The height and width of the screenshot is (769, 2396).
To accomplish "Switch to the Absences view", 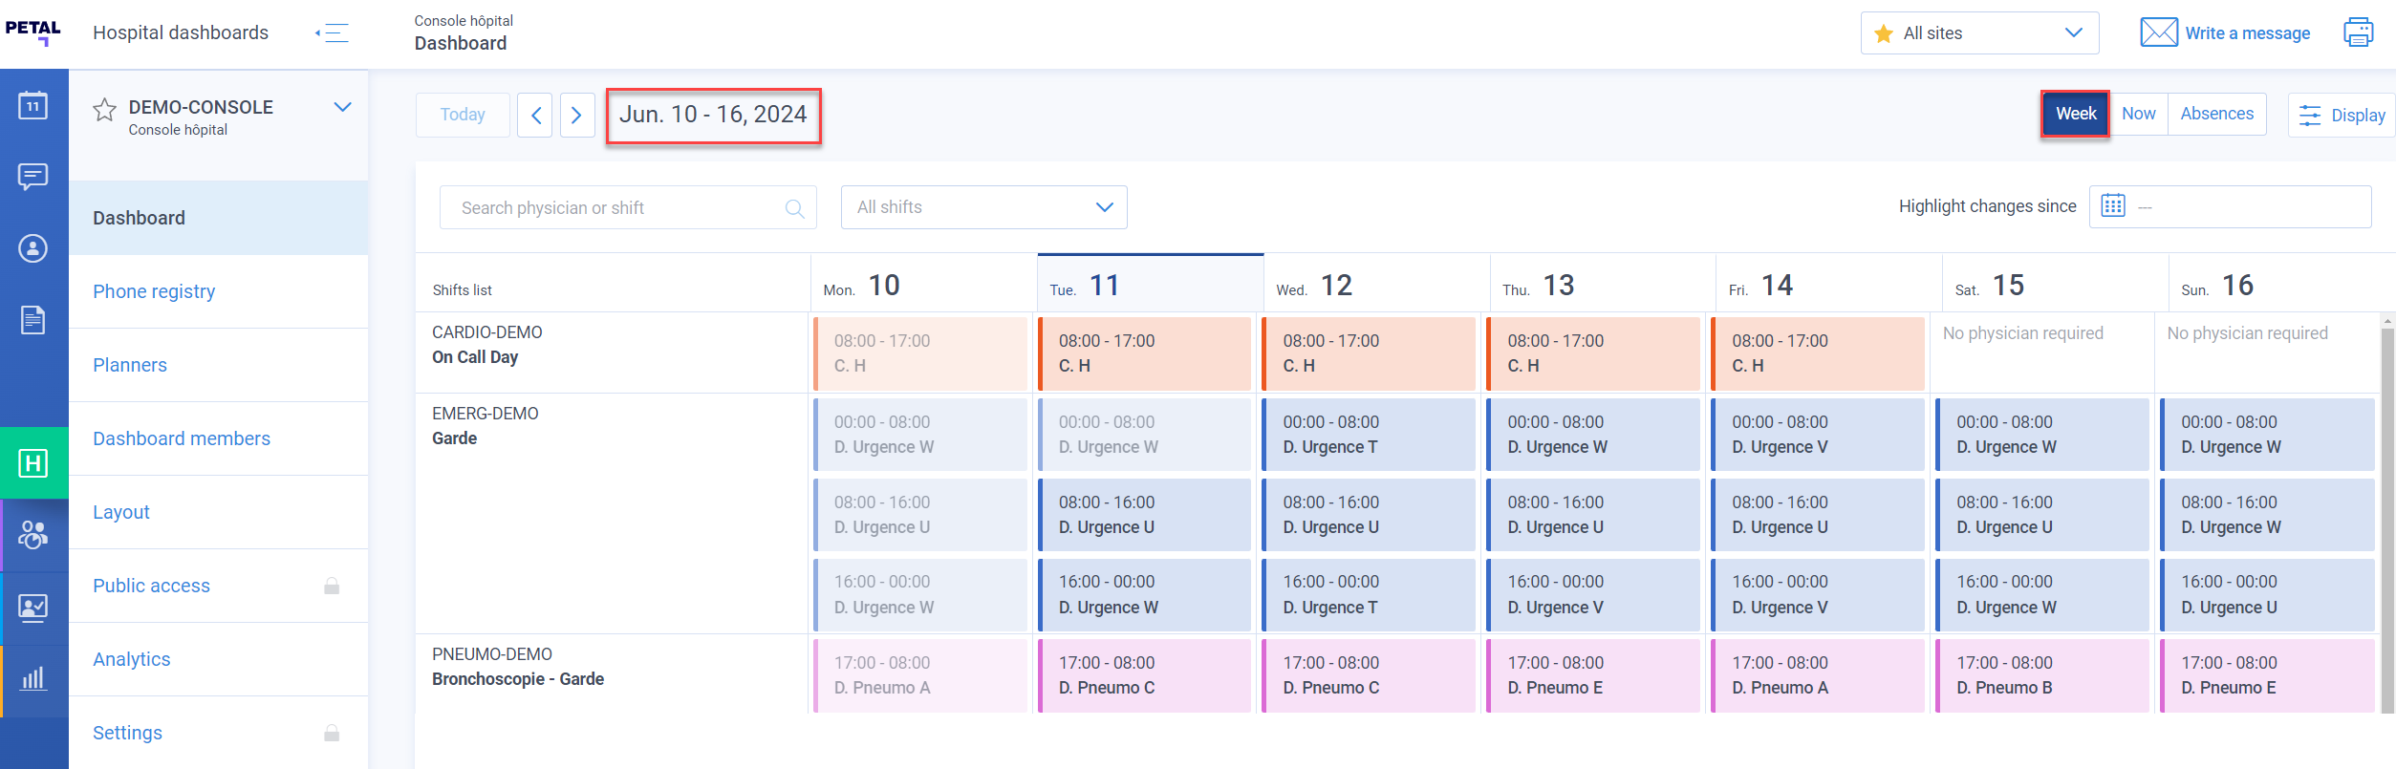I will click(2216, 114).
